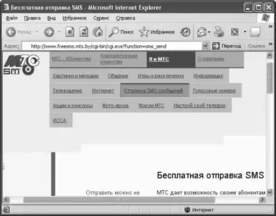
Task: Open Favorites (Избранное) star in the toolbar
Action: click(157, 32)
